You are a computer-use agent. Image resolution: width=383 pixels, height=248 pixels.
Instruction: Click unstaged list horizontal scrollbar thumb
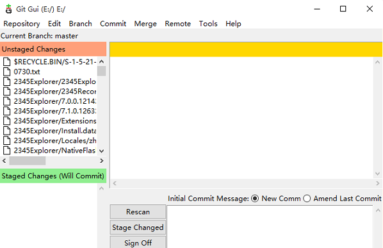coord(28,161)
